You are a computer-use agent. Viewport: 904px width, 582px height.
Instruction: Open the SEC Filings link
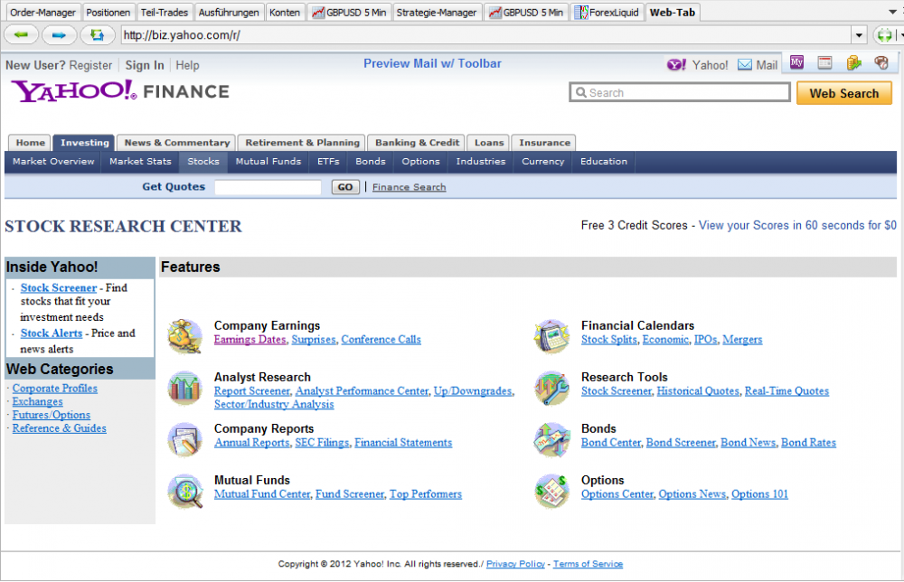pos(323,443)
